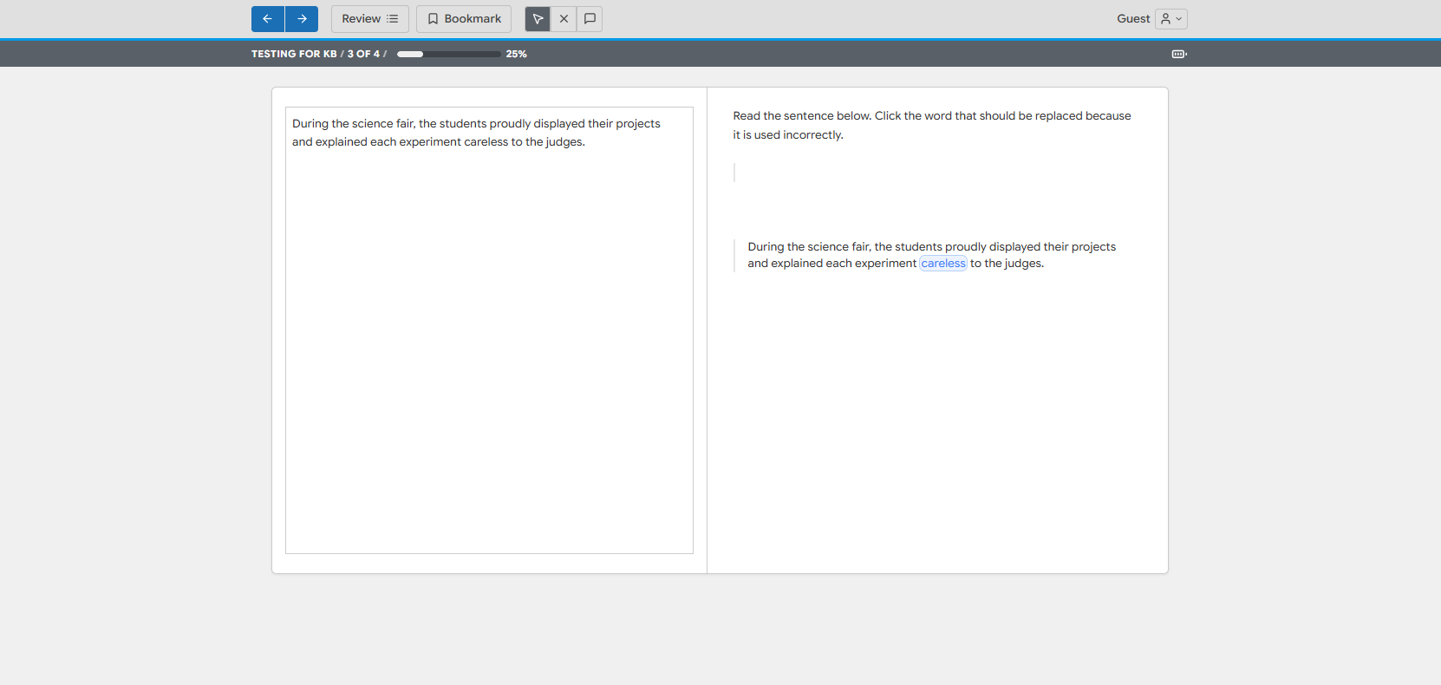Open the Review question list

click(370, 19)
